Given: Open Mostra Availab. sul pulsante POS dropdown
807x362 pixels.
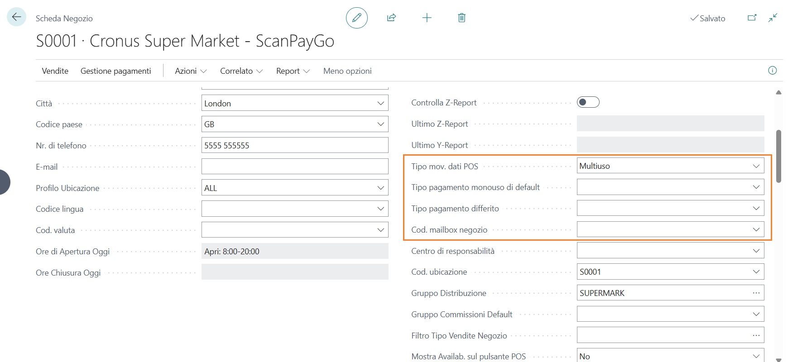Looking at the screenshot, I should point(756,356).
